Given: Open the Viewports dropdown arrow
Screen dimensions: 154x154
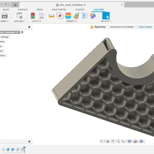Looking at the screenshot, I should pos(144,141).
